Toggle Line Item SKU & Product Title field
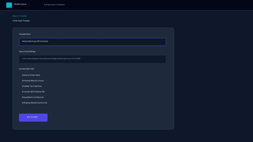Screen dimensions: 253x142 coord(33,92)
